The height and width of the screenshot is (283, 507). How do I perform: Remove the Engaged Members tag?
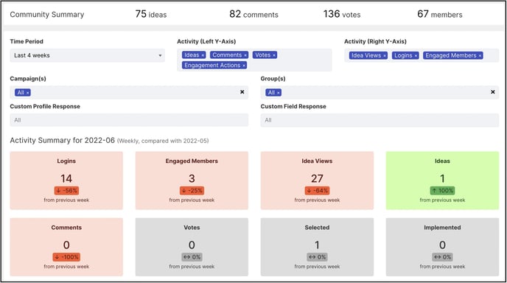(480, 55)
